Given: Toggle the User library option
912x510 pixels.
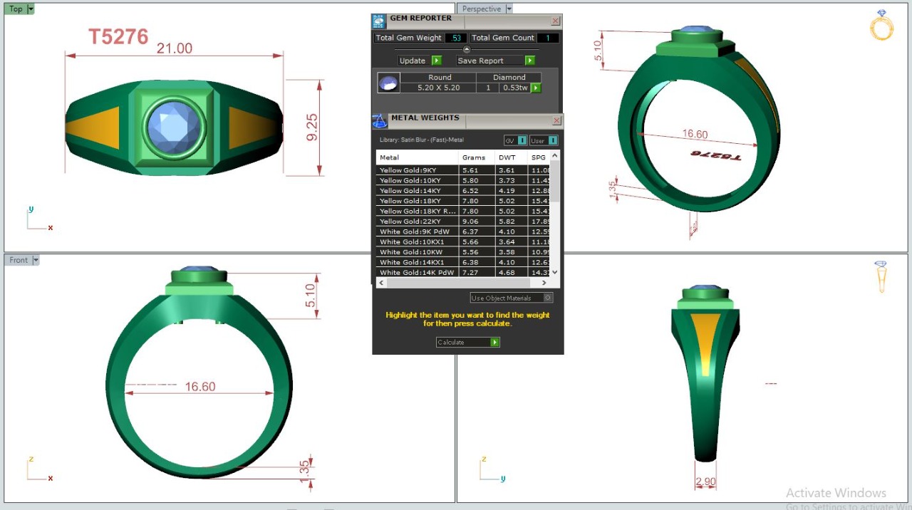Looking at the screenshot, I should [x=544, y=140].
